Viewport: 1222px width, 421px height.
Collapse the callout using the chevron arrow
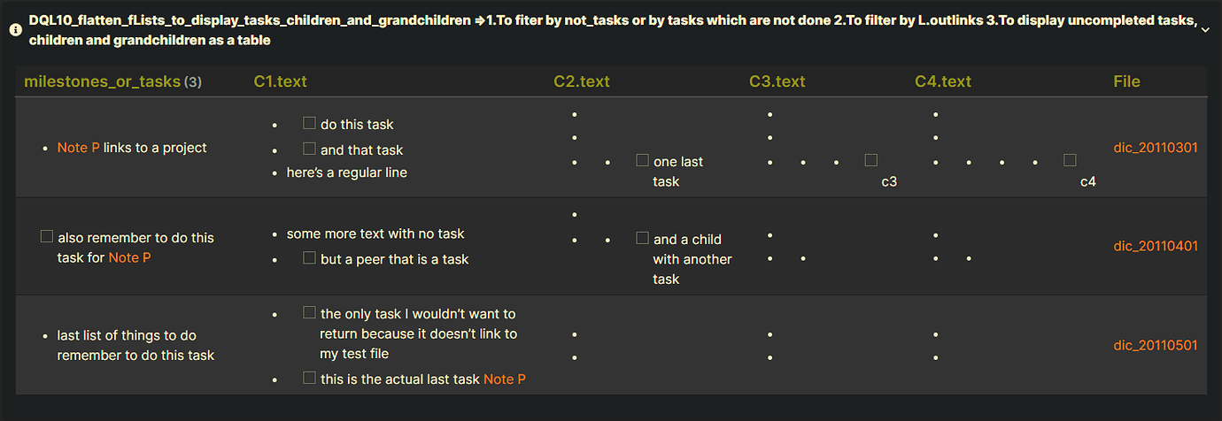pos(1205,30)
